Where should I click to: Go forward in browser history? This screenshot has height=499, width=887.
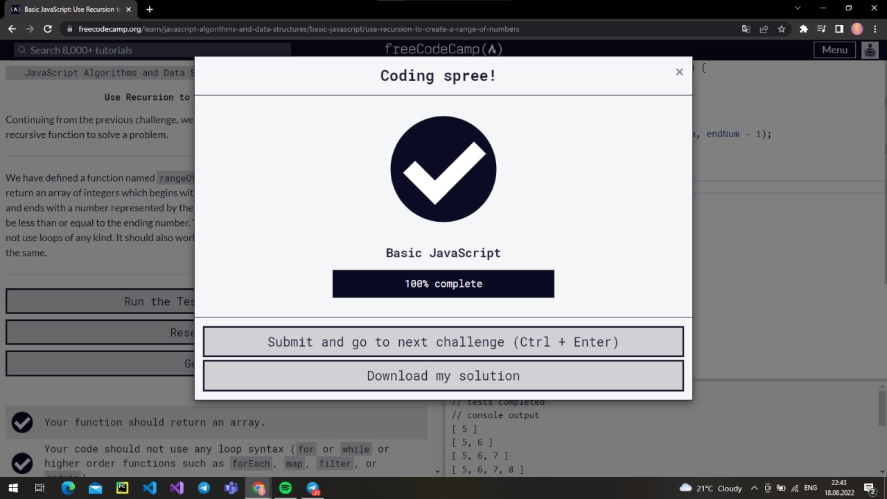[30, 29]
